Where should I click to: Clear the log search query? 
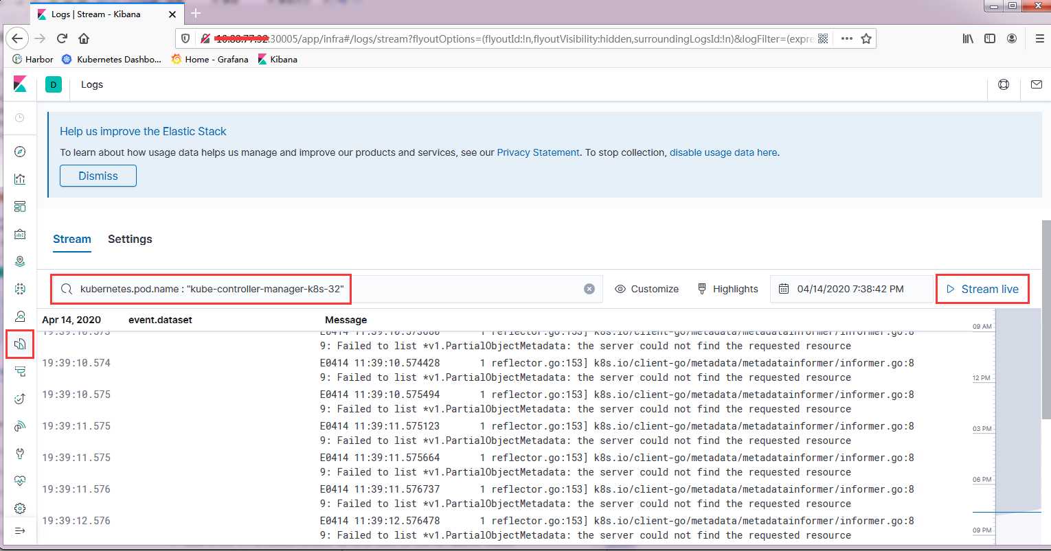tap(589, 289)
